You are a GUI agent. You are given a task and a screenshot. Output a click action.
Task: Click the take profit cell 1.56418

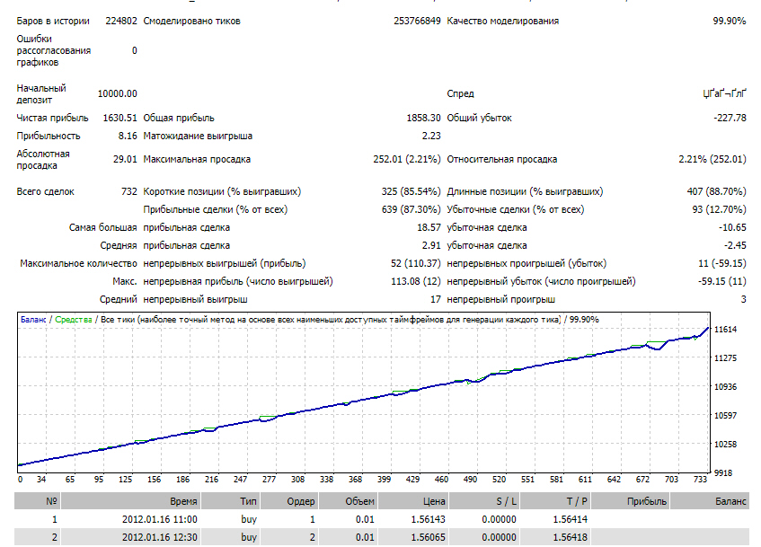point(571,537)
